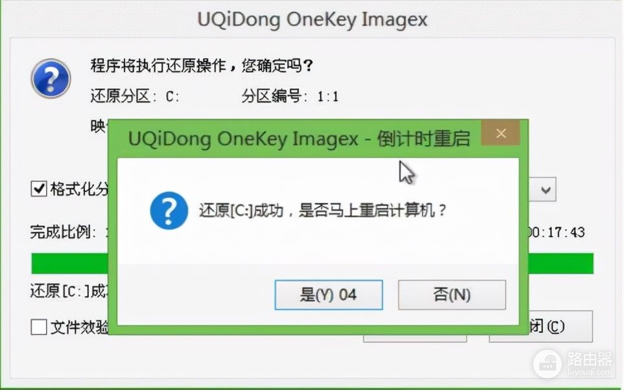624x390 pixels.
Task: Expand the dropdown arrow right of the dialog
Action: [545, 190]
